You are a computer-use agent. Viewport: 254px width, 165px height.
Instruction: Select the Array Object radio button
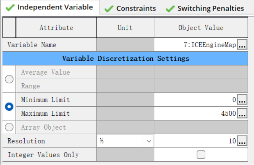click(x=9, y=127)
